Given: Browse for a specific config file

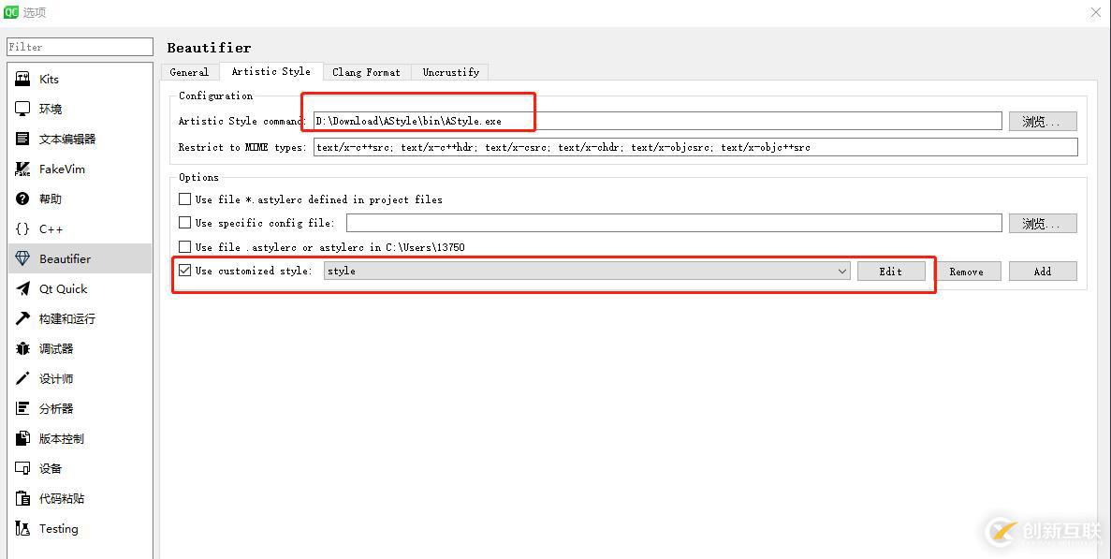Looking at the screenshot, I should tap(1043, 223).
